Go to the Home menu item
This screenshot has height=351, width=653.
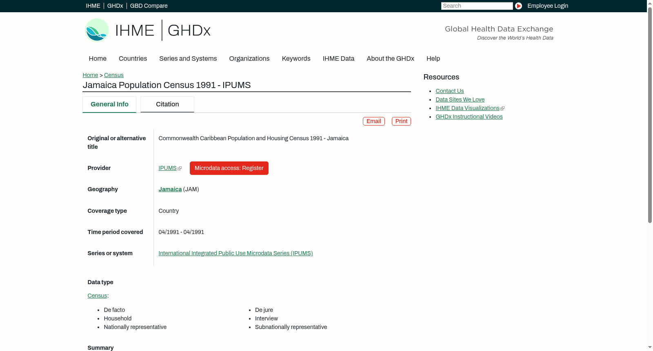click(x=98, y=58)
